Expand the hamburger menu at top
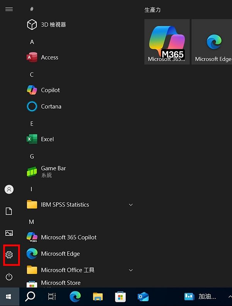 click(x=9, y=9)
